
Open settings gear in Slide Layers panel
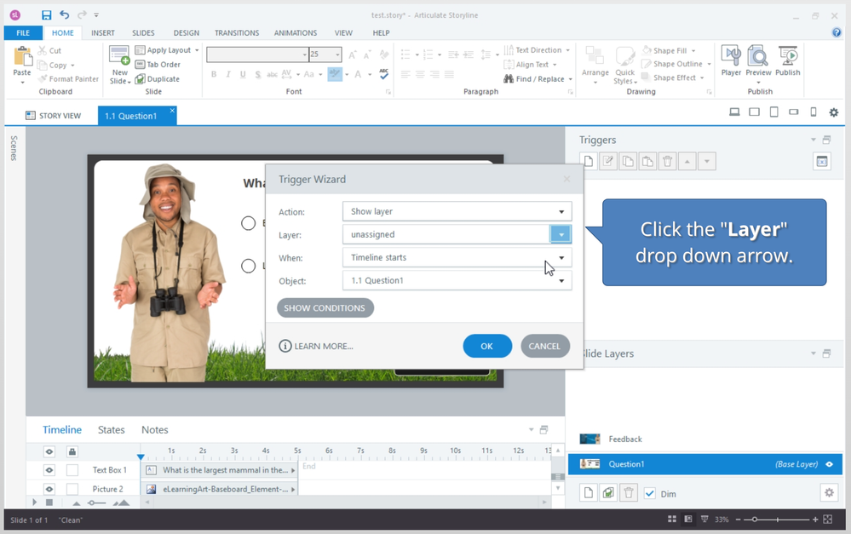(x=828, y=492)
